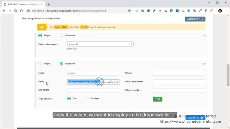
Task: Select the PHP CRUD Generator browser tab
Action: tap(23, 5)
